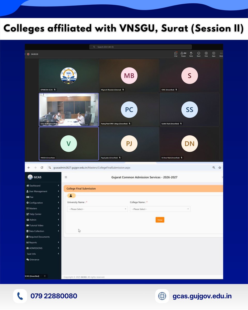Open site information icon beside the URL
Screen dimensions: 248x310
pyautogui.click(x=50, y=168)
